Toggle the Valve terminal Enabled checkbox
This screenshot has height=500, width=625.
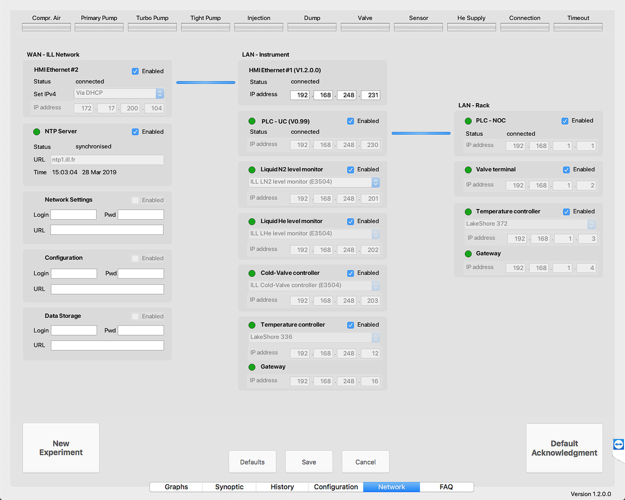[567, 170]
